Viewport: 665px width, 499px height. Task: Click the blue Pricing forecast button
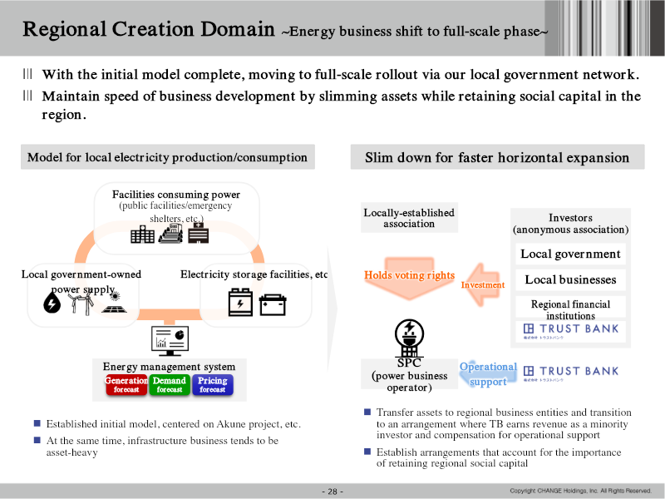pyautogui.click(x=213, y=385)
